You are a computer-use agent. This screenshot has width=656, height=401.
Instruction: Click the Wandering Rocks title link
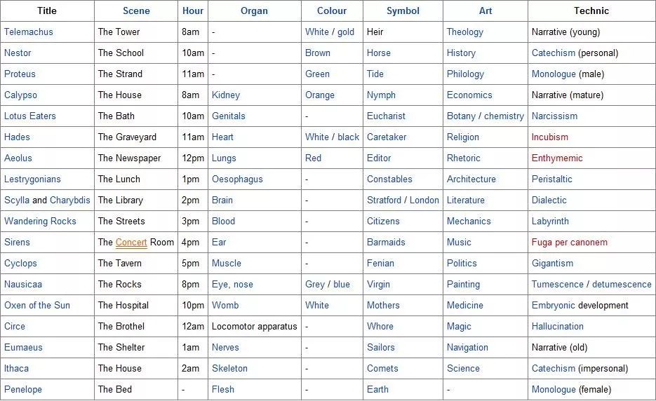coord(40,222)
